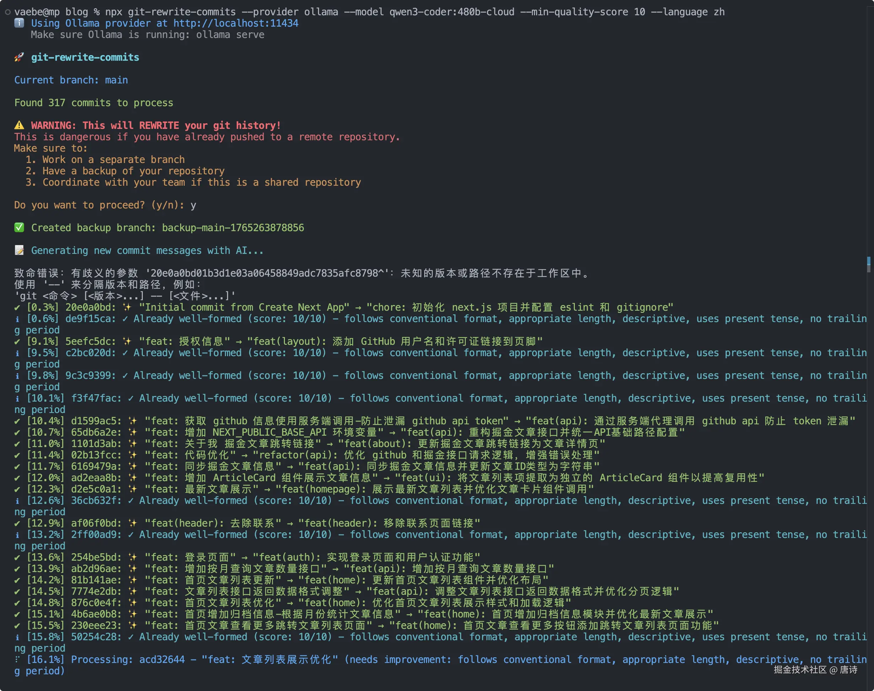Click backup branch name backup-main-1765263878856

click(x=233, y=228)
